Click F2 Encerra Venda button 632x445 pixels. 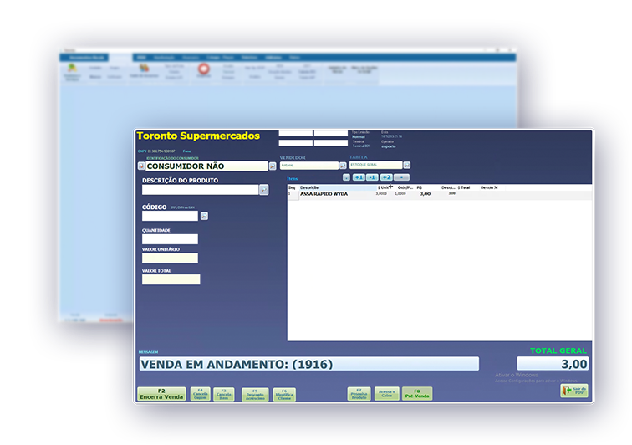point(161,393)
